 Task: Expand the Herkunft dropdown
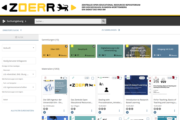(x=19, y=48)
